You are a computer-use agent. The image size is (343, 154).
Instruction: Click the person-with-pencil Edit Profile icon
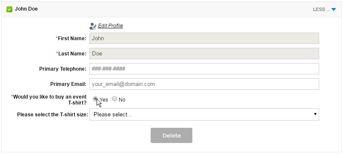(x=93, y=26)
